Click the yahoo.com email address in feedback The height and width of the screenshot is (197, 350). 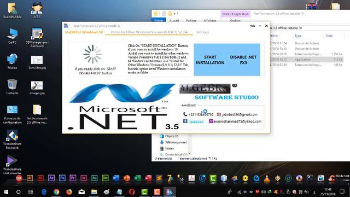pyautogui.click(x=237, y=121)
